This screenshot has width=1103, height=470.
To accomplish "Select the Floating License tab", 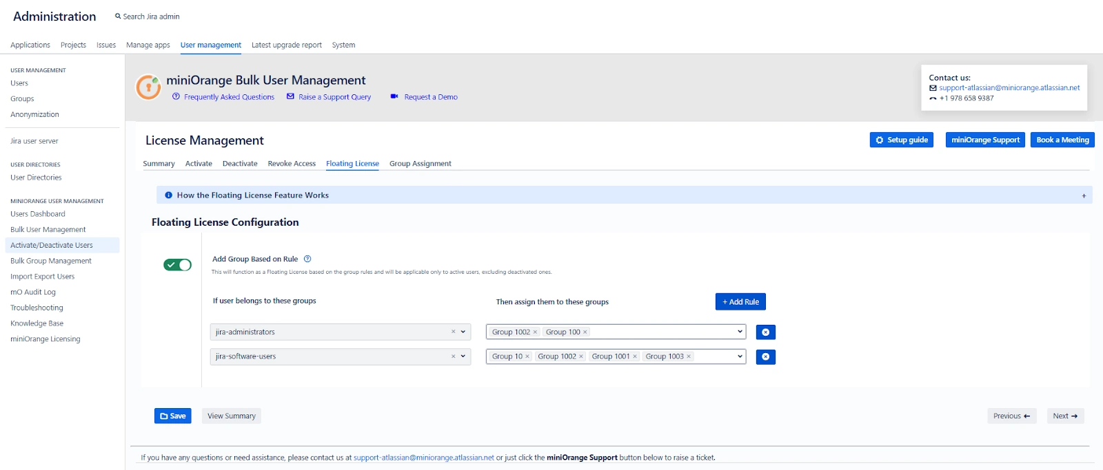I will [x=352, y=164].
